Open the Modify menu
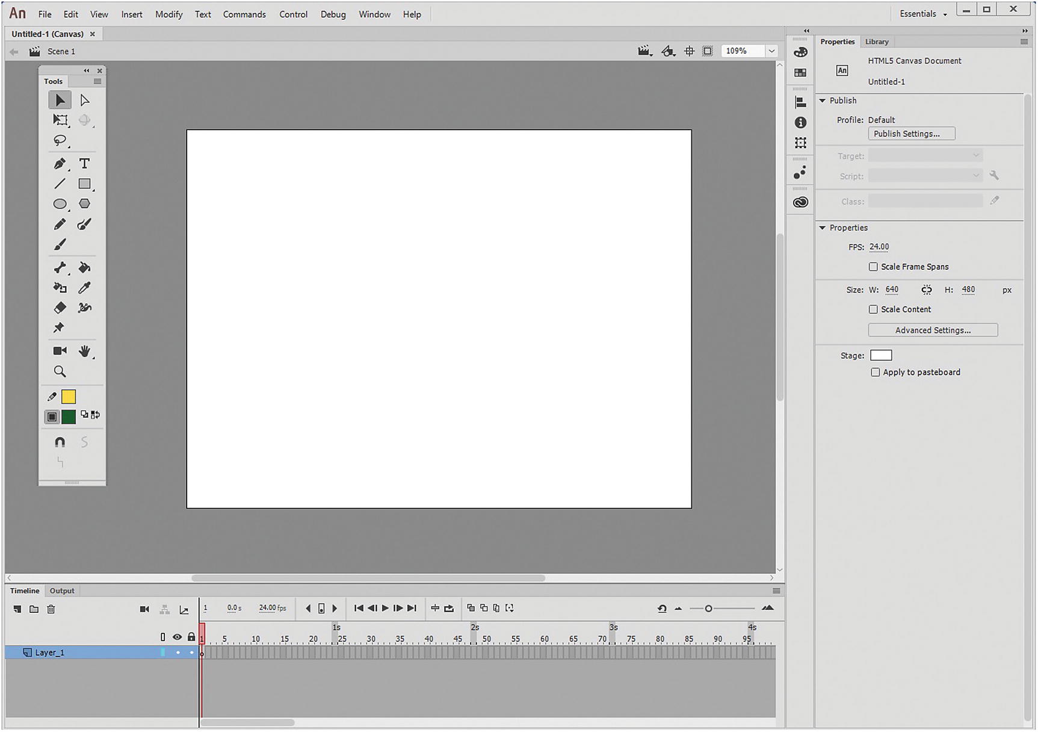Screen dimensions: 1038x732 pos(168,14)
